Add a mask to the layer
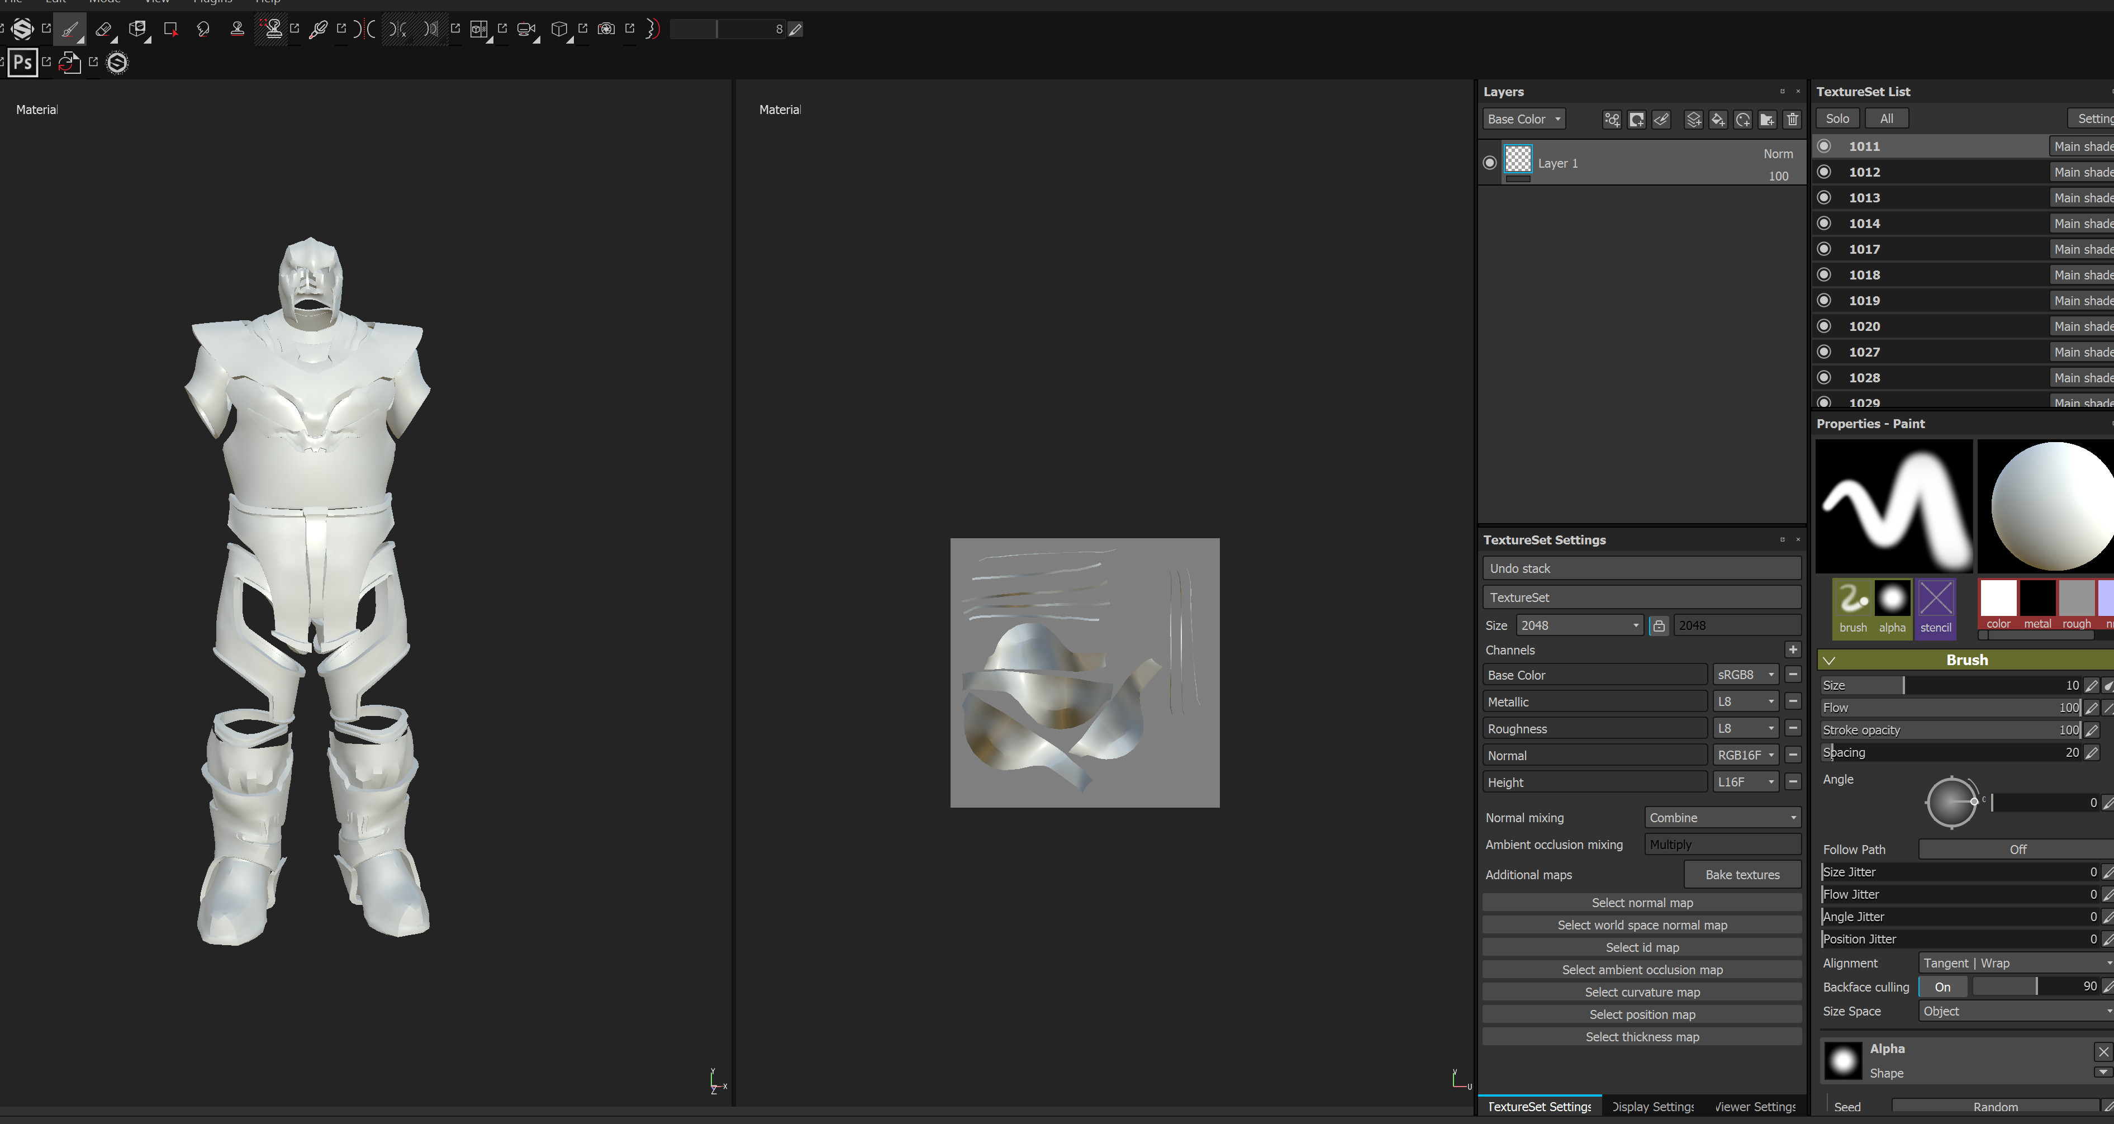 [1636, 120]
